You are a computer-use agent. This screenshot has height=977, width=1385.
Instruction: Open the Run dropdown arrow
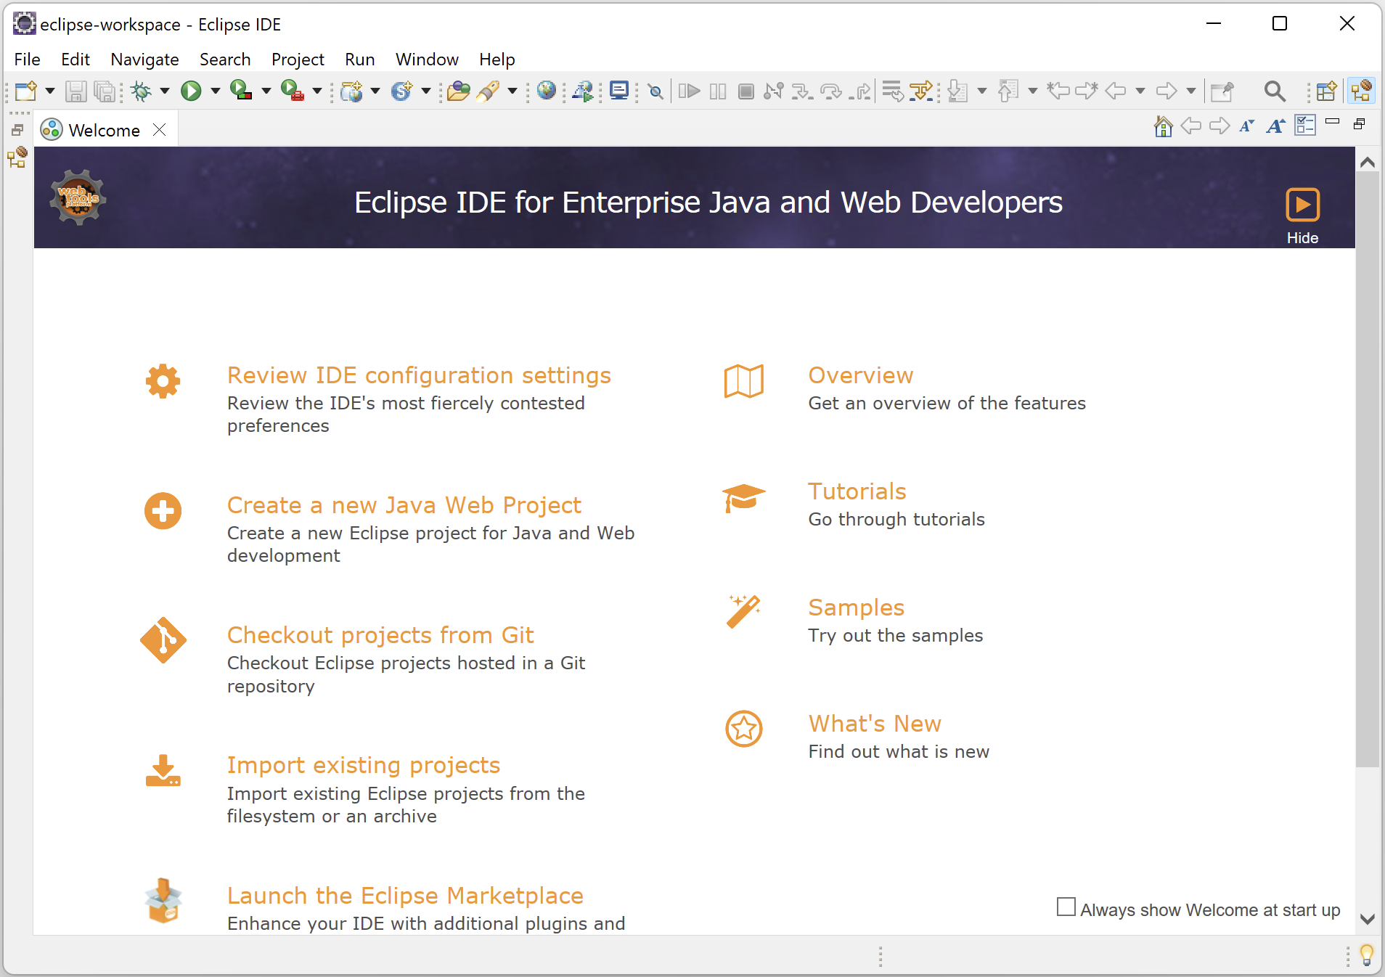click(x=216, y=91)
